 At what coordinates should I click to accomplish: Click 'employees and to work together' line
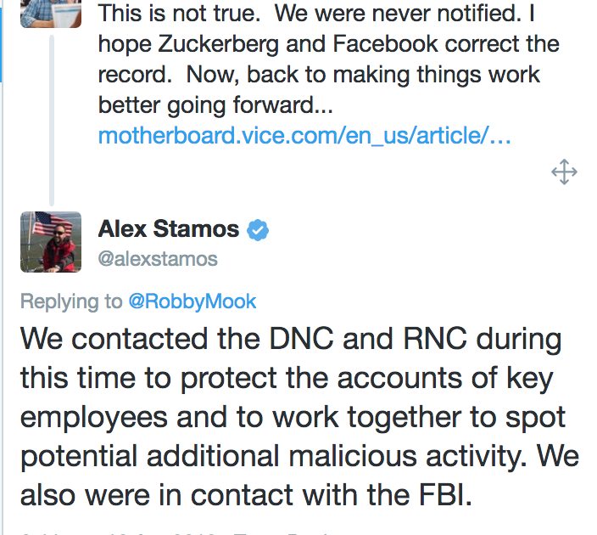241,417
